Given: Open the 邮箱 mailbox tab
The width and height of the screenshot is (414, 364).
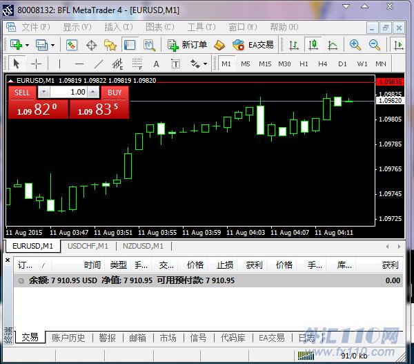Looking at the screenshot, I should click(x=137, y=338).
